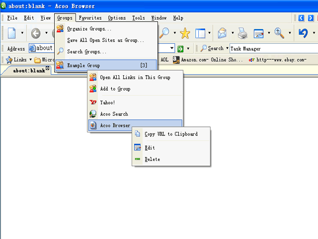The height and width of the screenshot is (239, 318).
Task: Choose Copy URL to Clipboard
Action: point(171,134)
